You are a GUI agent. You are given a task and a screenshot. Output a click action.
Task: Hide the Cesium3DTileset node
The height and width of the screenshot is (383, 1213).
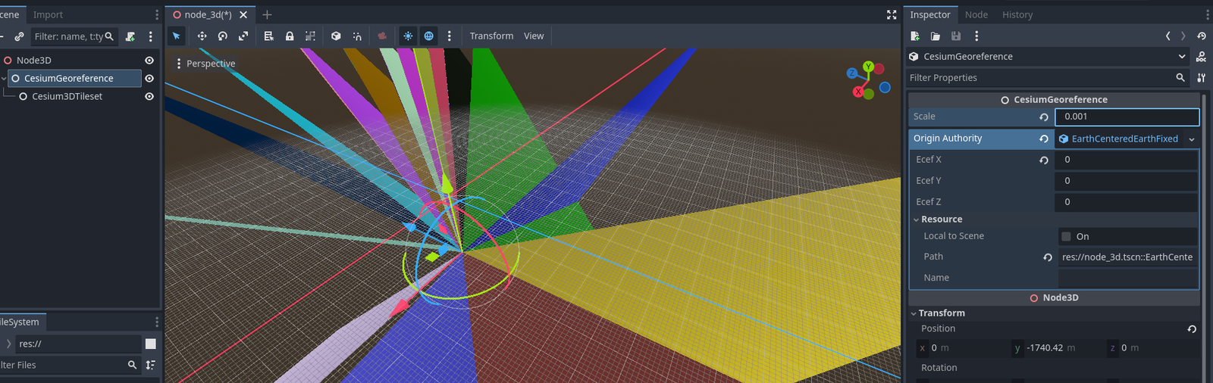149,97
